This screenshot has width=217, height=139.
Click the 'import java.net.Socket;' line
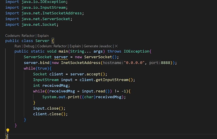click(32, 25)
